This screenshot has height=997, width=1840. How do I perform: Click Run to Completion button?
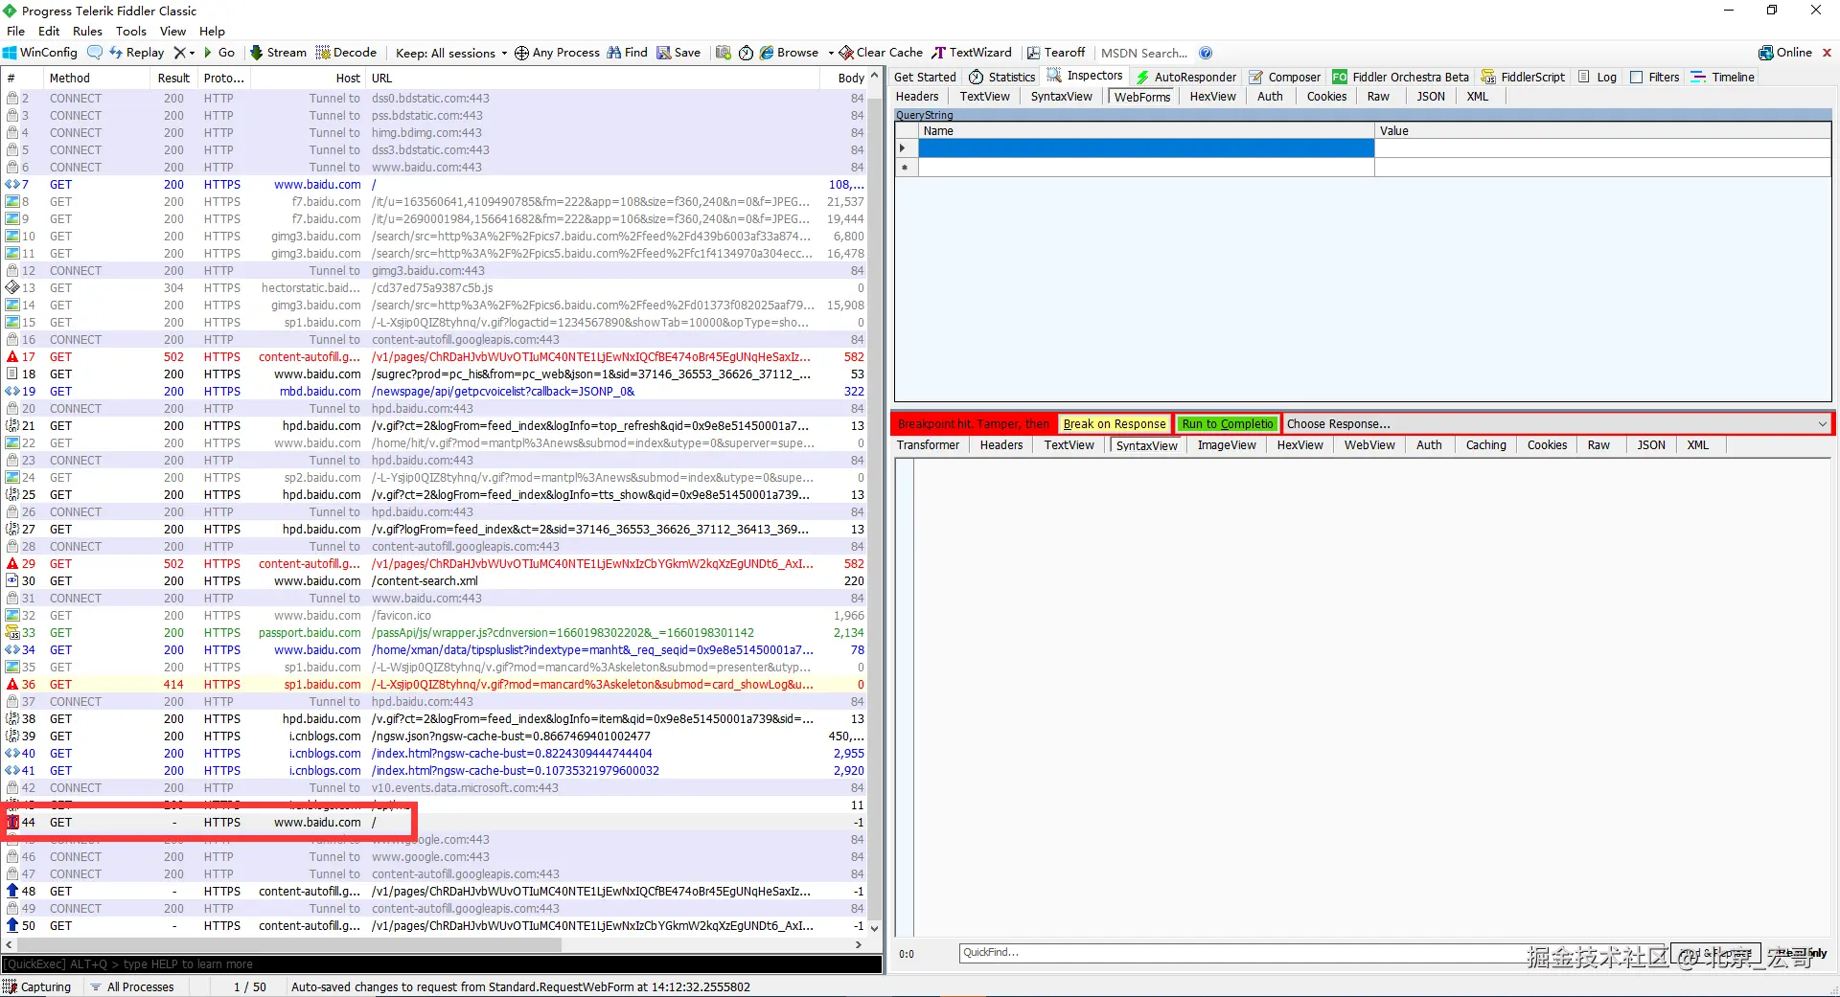coord(1228,424)
